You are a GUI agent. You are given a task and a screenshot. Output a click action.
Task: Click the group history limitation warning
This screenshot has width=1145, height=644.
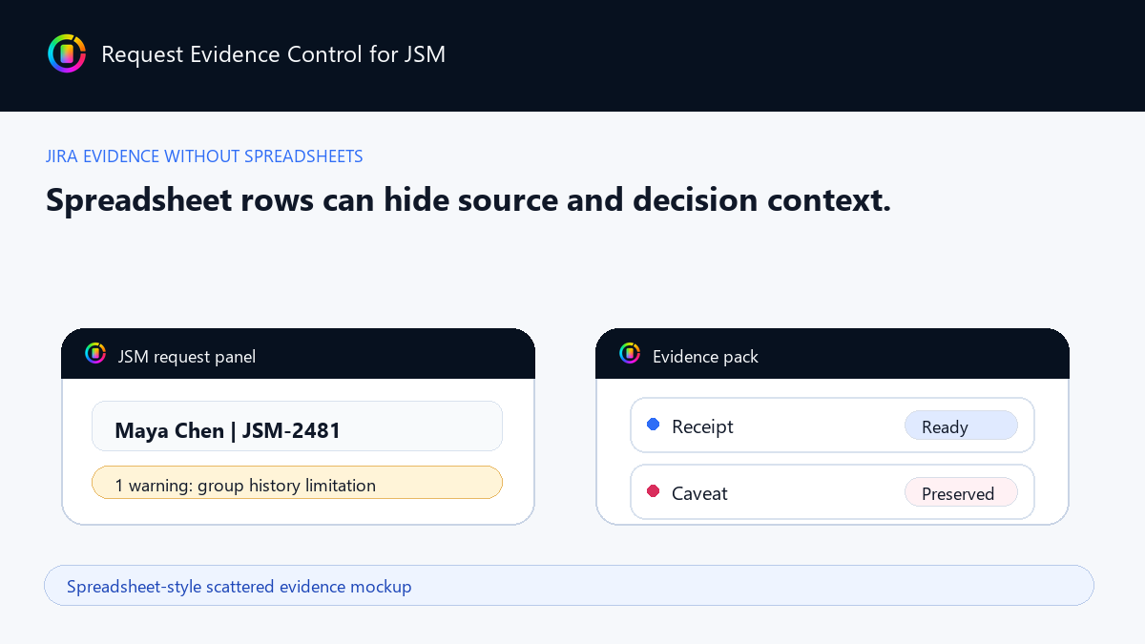pos(297,483)
